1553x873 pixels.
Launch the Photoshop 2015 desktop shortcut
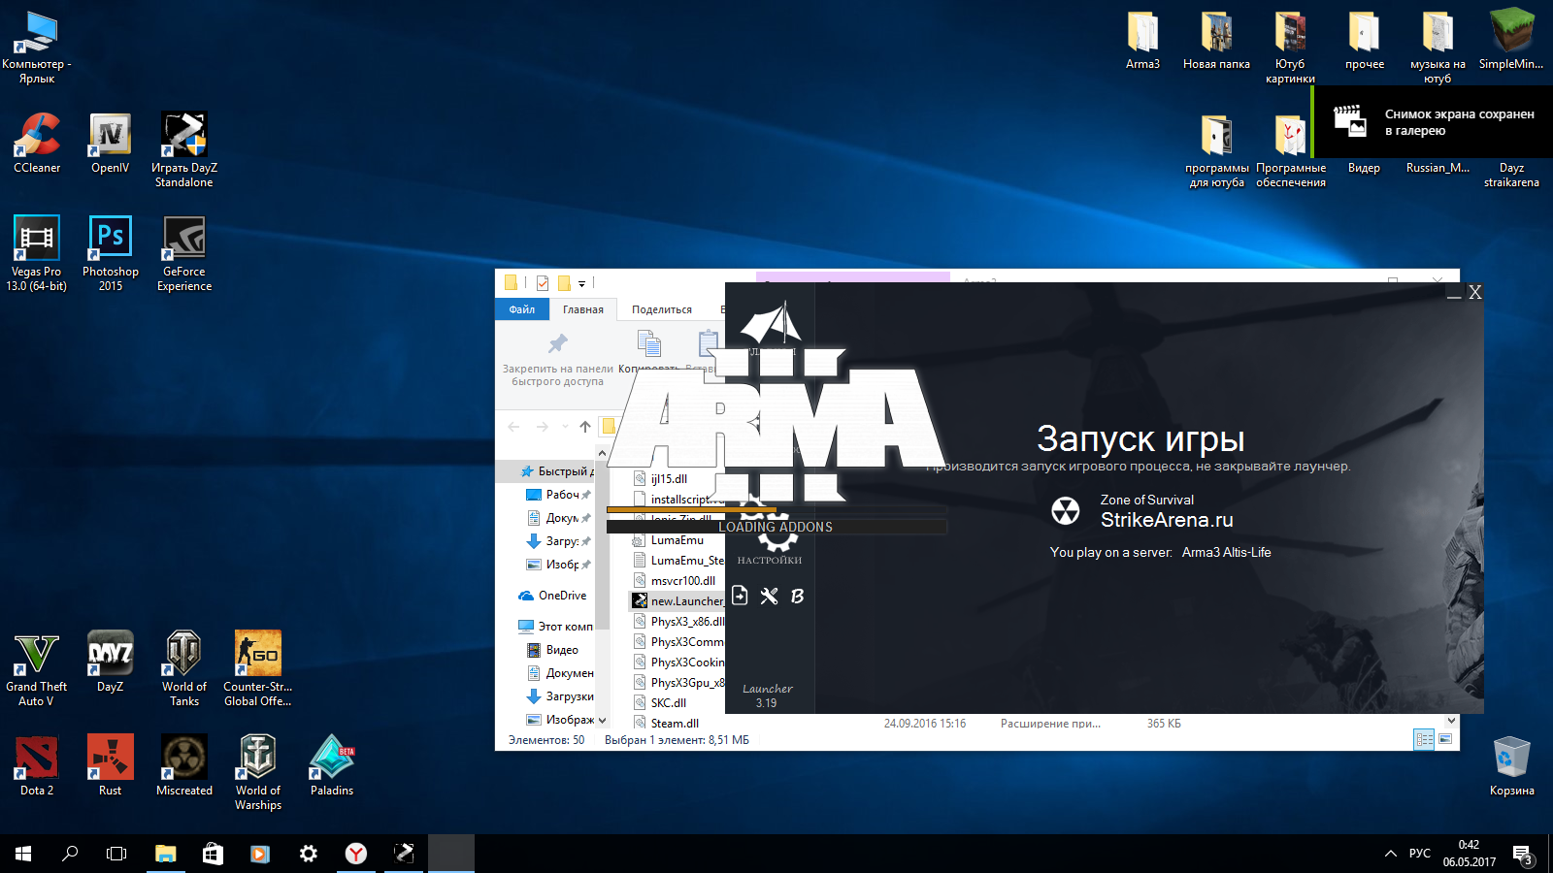(111, 253)
